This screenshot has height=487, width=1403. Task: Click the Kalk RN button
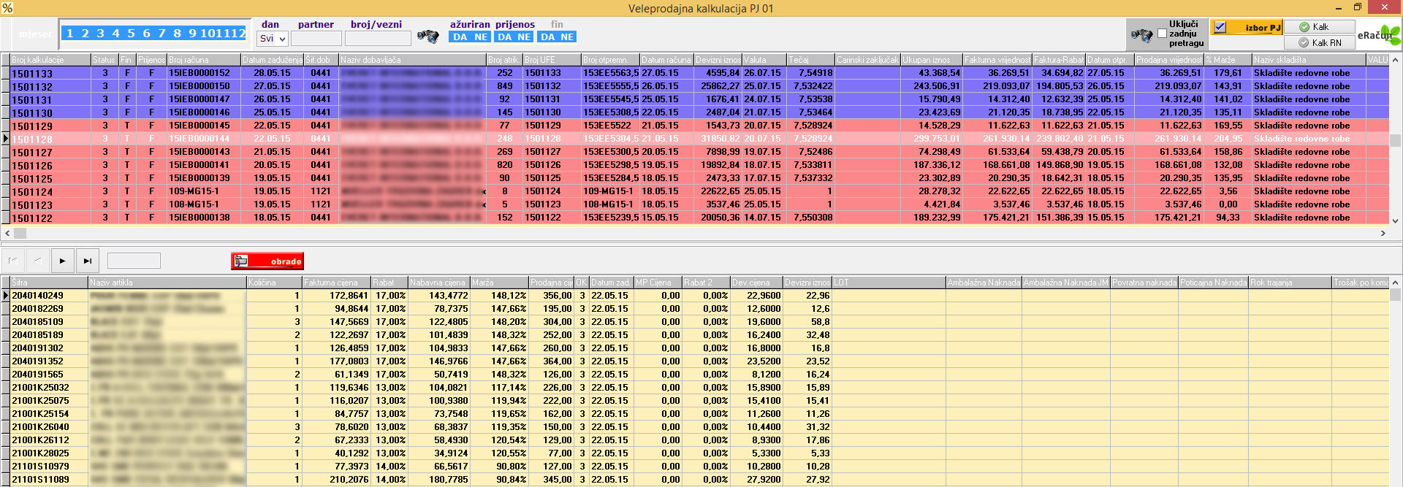1319,43
